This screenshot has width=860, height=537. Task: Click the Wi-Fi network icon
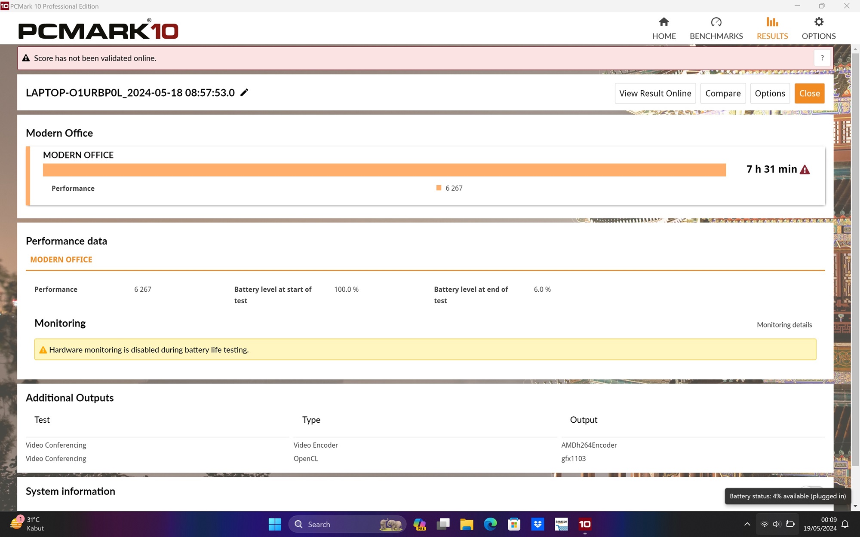(765, 524)
